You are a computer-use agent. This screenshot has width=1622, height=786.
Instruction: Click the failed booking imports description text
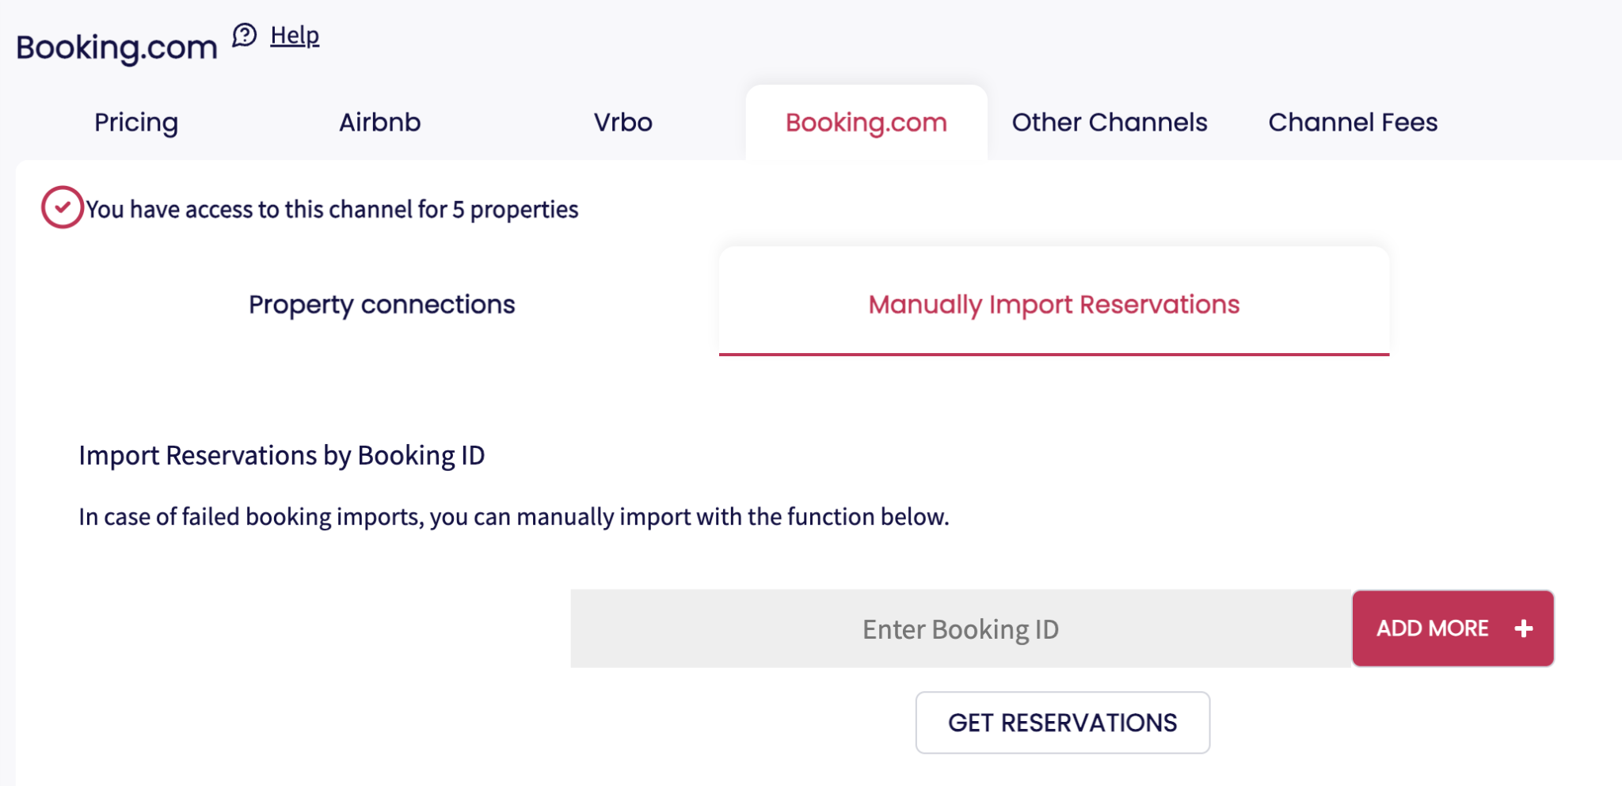(x=513, y=517)
